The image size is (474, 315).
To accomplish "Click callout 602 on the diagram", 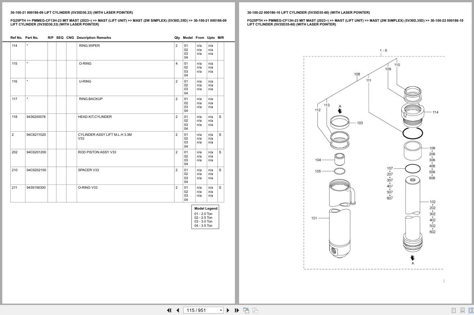I will tap(433, 232).
